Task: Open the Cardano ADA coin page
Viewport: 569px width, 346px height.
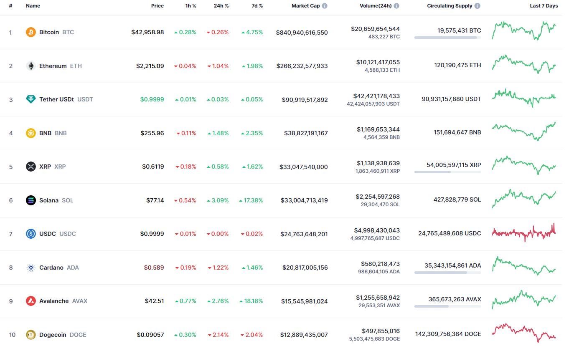Action: coord(51,268)
